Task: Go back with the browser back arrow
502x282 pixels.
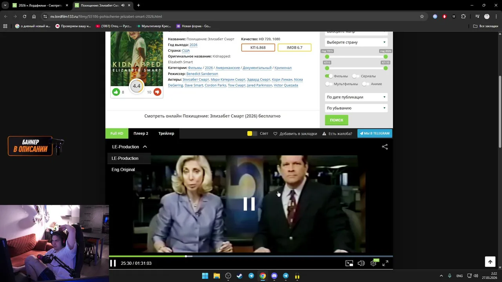Action: coord(5,16)
